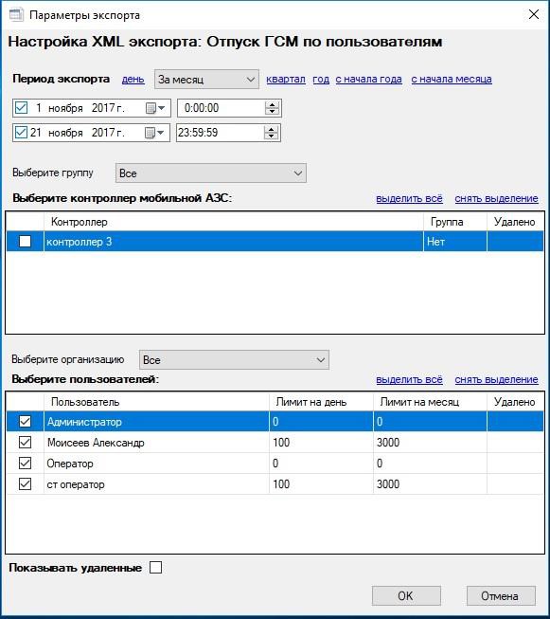Click the Удалено header in the users table
Screen dimensions: 550x619
coord(515,402)
